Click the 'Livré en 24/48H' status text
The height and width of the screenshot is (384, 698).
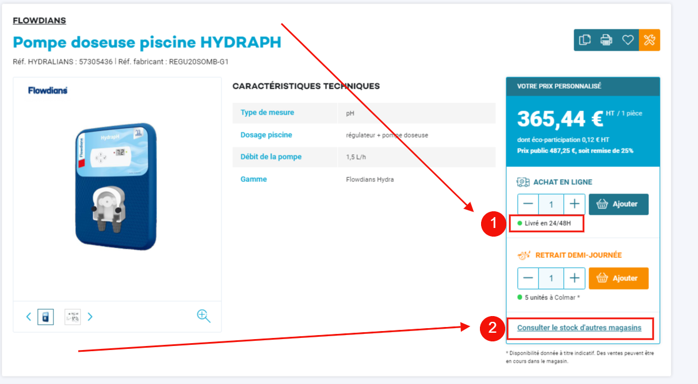pos(547,223)
